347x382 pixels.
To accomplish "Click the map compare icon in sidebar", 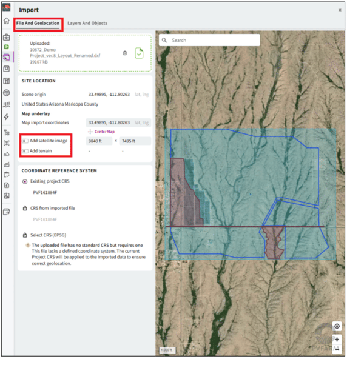I will tap(7, 196).
